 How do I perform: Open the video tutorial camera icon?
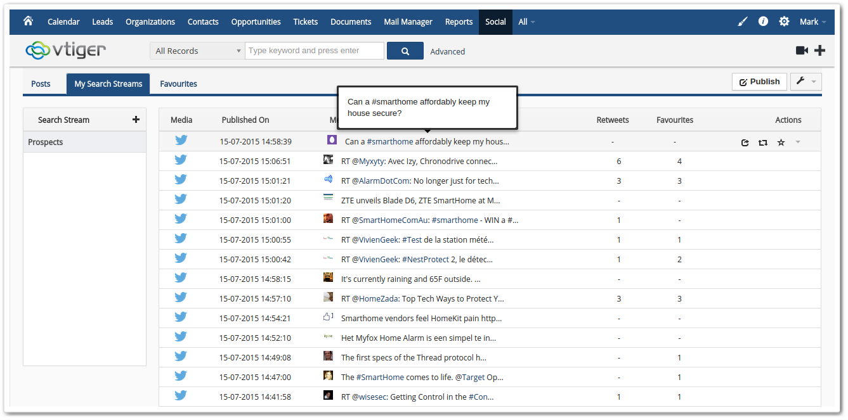tap(802, 50)
